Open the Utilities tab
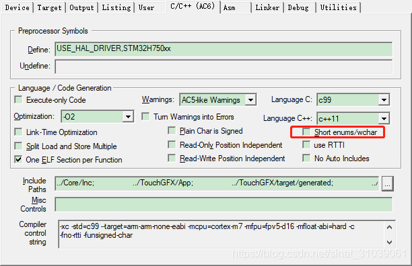This screenshot has height=266, width=412. [x=339, y=7]
